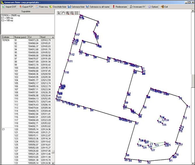Select point number 110 cell
195x165 pixels.
pyautogui.click(x=21, y=99)
